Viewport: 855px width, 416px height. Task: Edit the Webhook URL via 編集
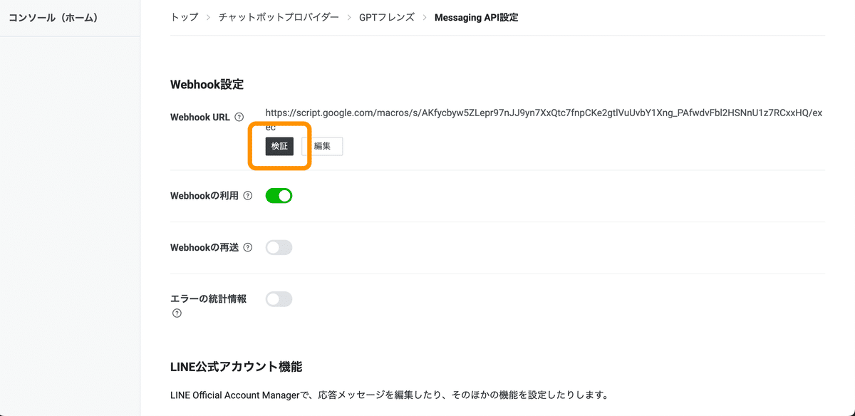pos(322,146)
